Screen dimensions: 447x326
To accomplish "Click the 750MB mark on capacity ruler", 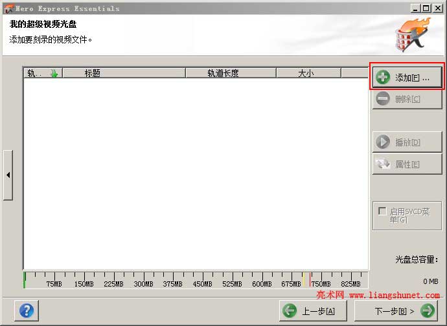I will coord(321,284).
